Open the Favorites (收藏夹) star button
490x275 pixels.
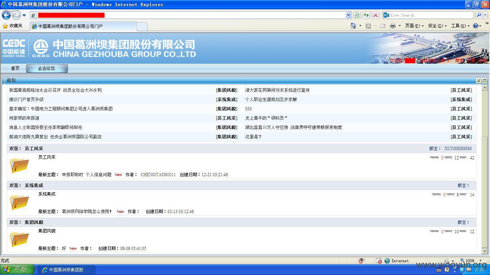coord(13,26)
